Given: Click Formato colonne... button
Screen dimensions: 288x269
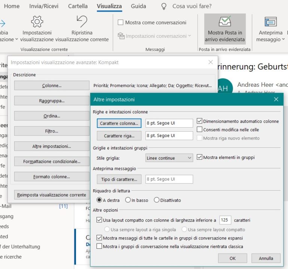Looking at the screenshot, I should (52, 177).
